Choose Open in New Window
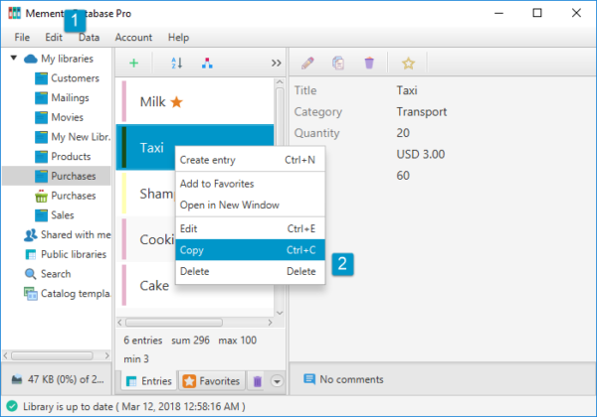 250,206
